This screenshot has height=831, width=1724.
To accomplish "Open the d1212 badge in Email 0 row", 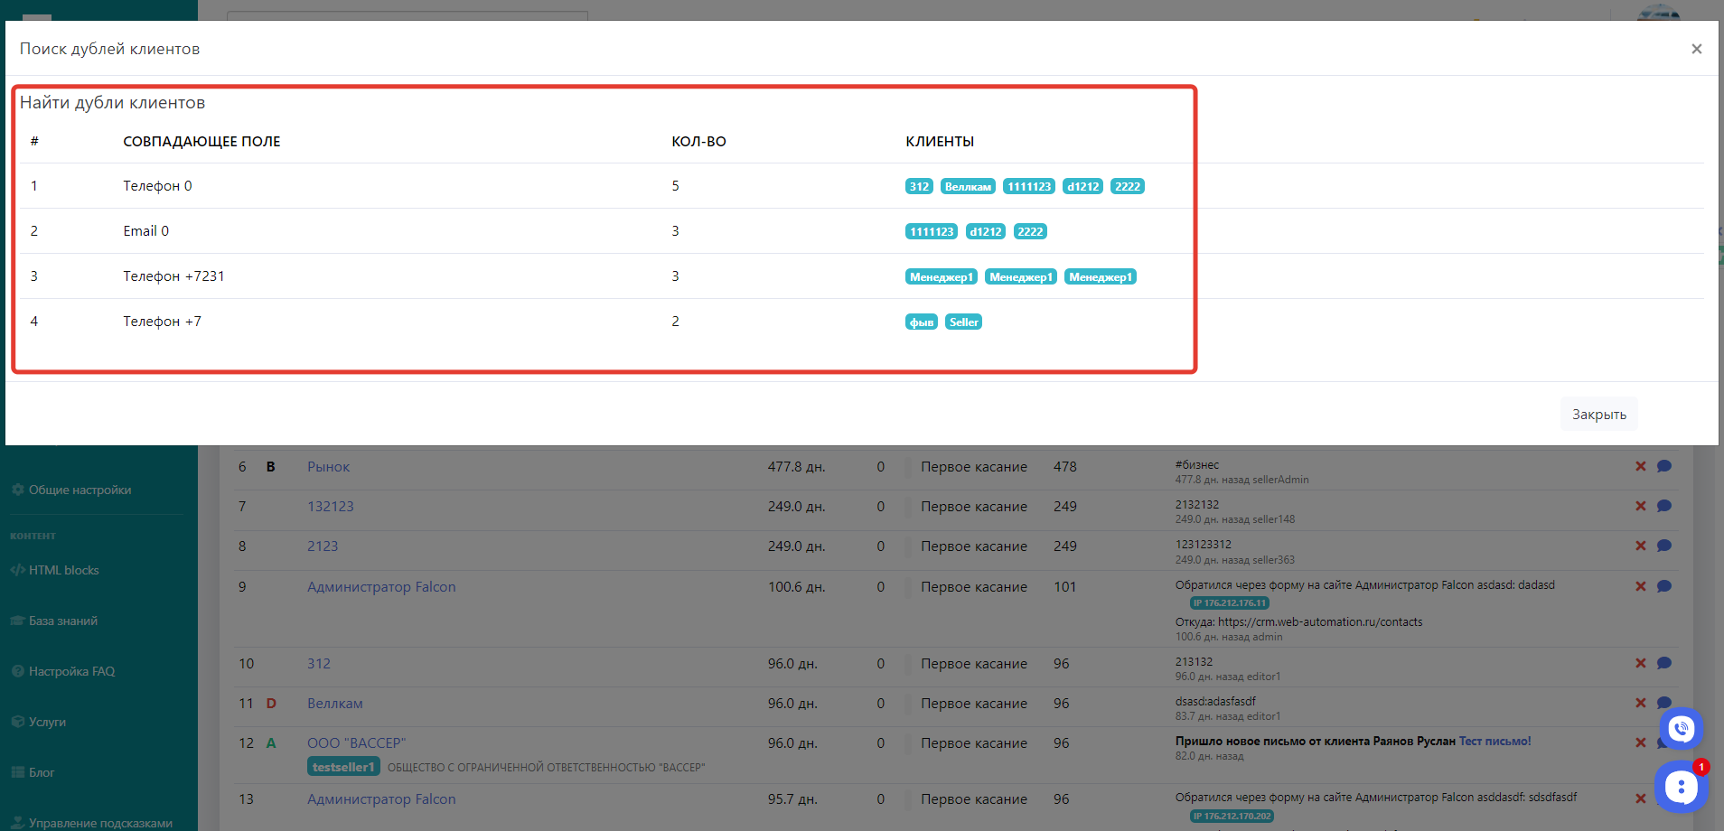I will (985, 232).
